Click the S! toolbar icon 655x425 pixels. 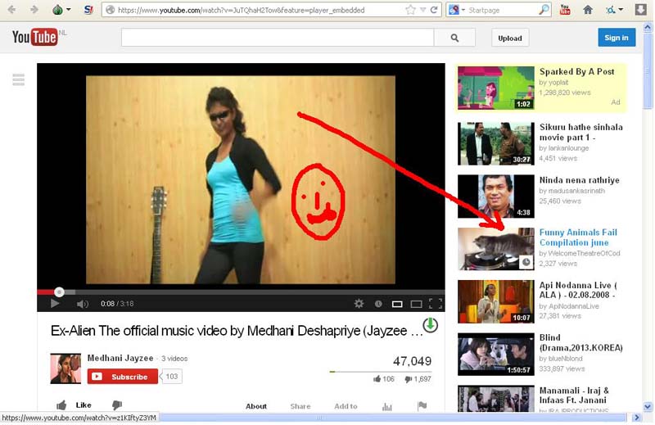coord(88,10)
